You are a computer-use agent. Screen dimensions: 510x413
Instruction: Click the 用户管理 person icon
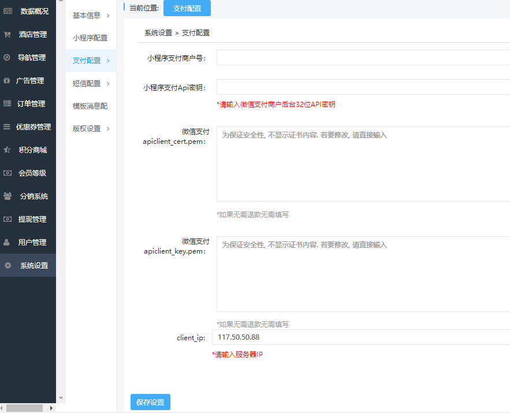6,242
